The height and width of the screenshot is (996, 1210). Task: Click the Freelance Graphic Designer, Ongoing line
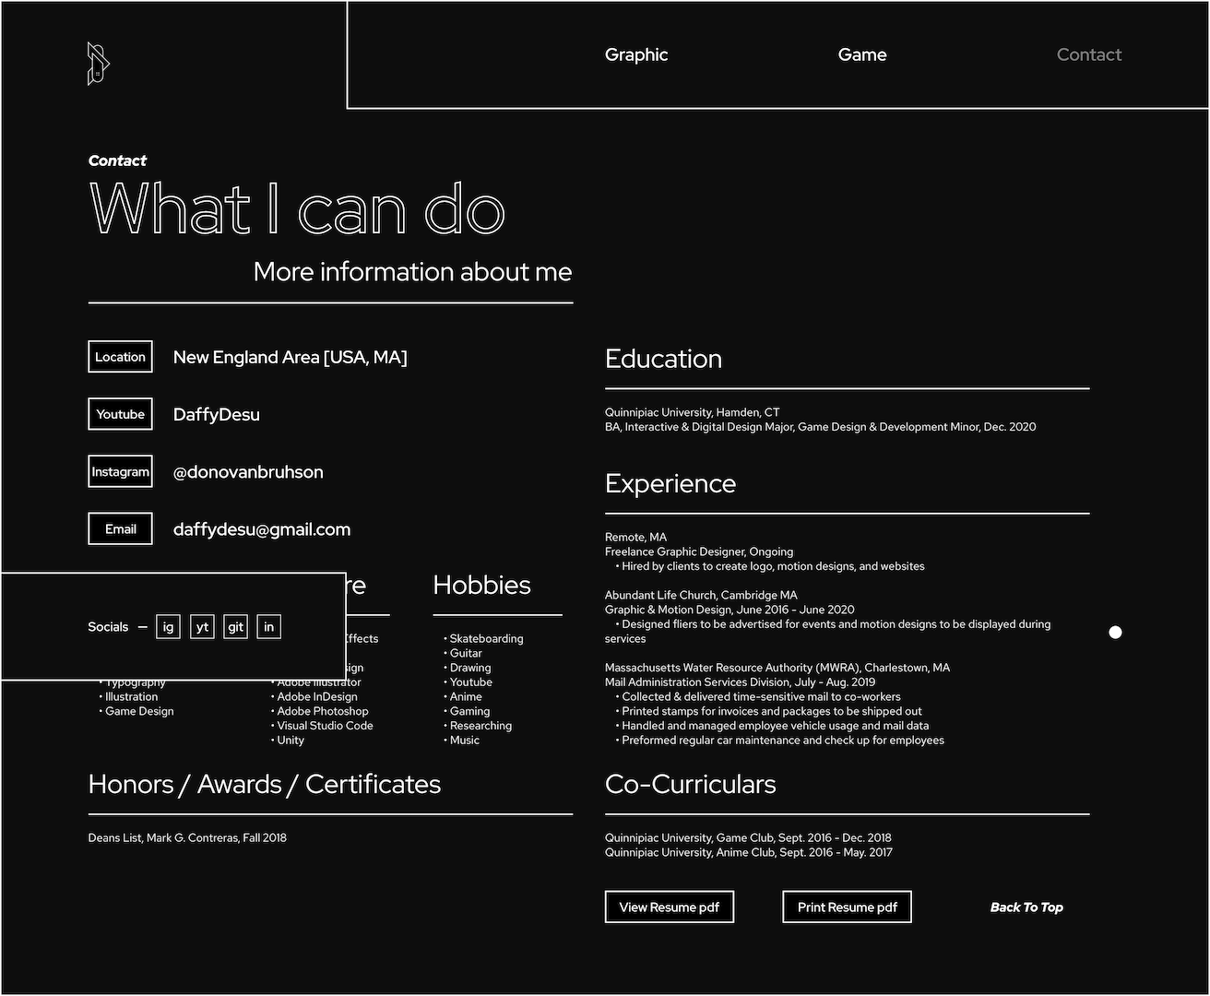[x=699, y=551]
